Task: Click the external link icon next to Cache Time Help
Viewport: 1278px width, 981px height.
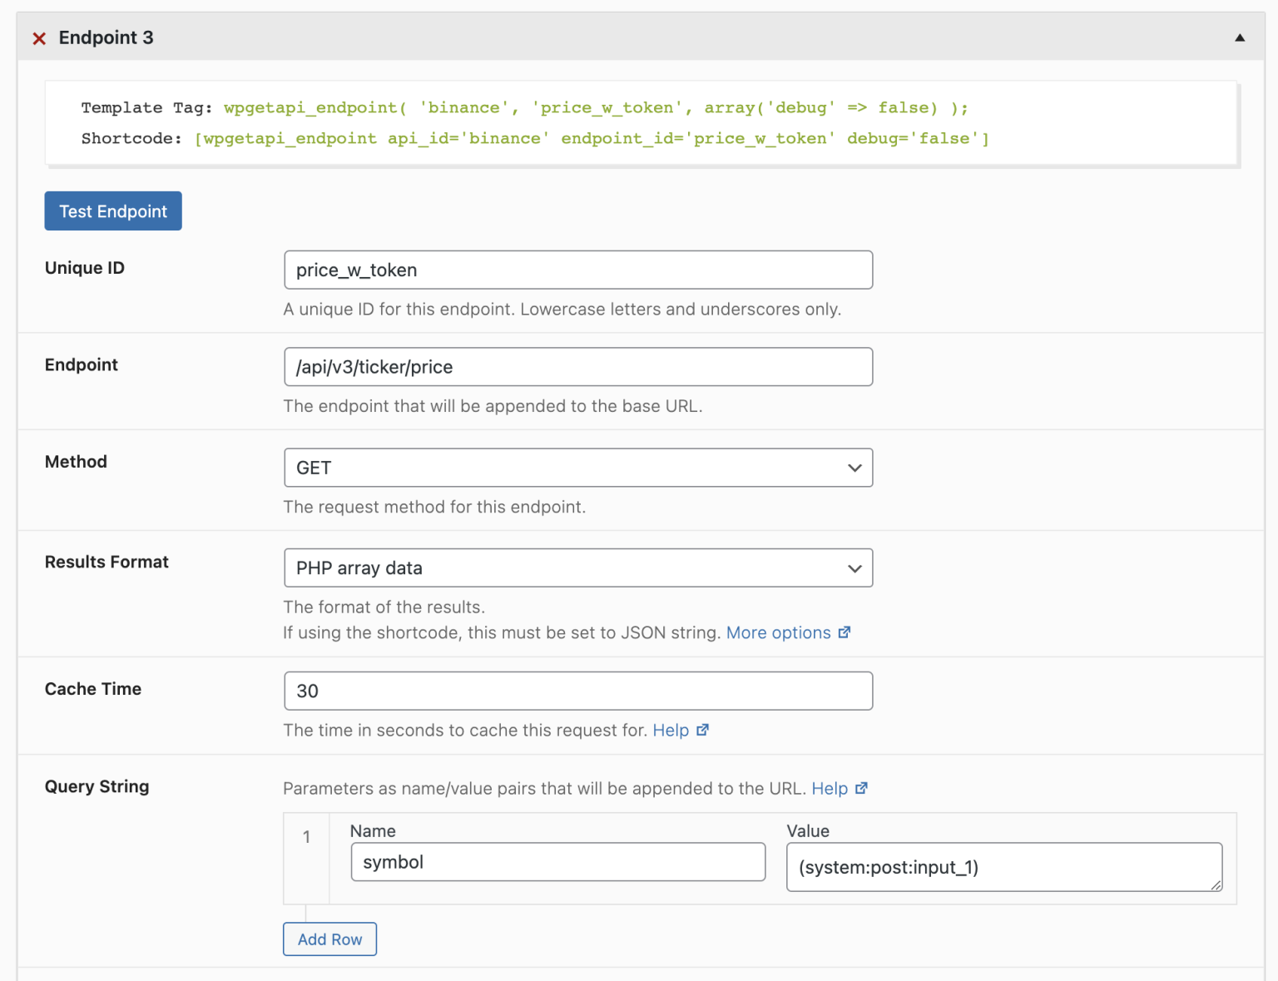Action: (x=703, y=730)
